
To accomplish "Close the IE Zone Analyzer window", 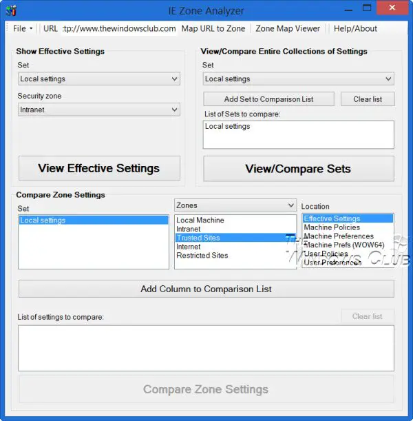I will [392, 8].
